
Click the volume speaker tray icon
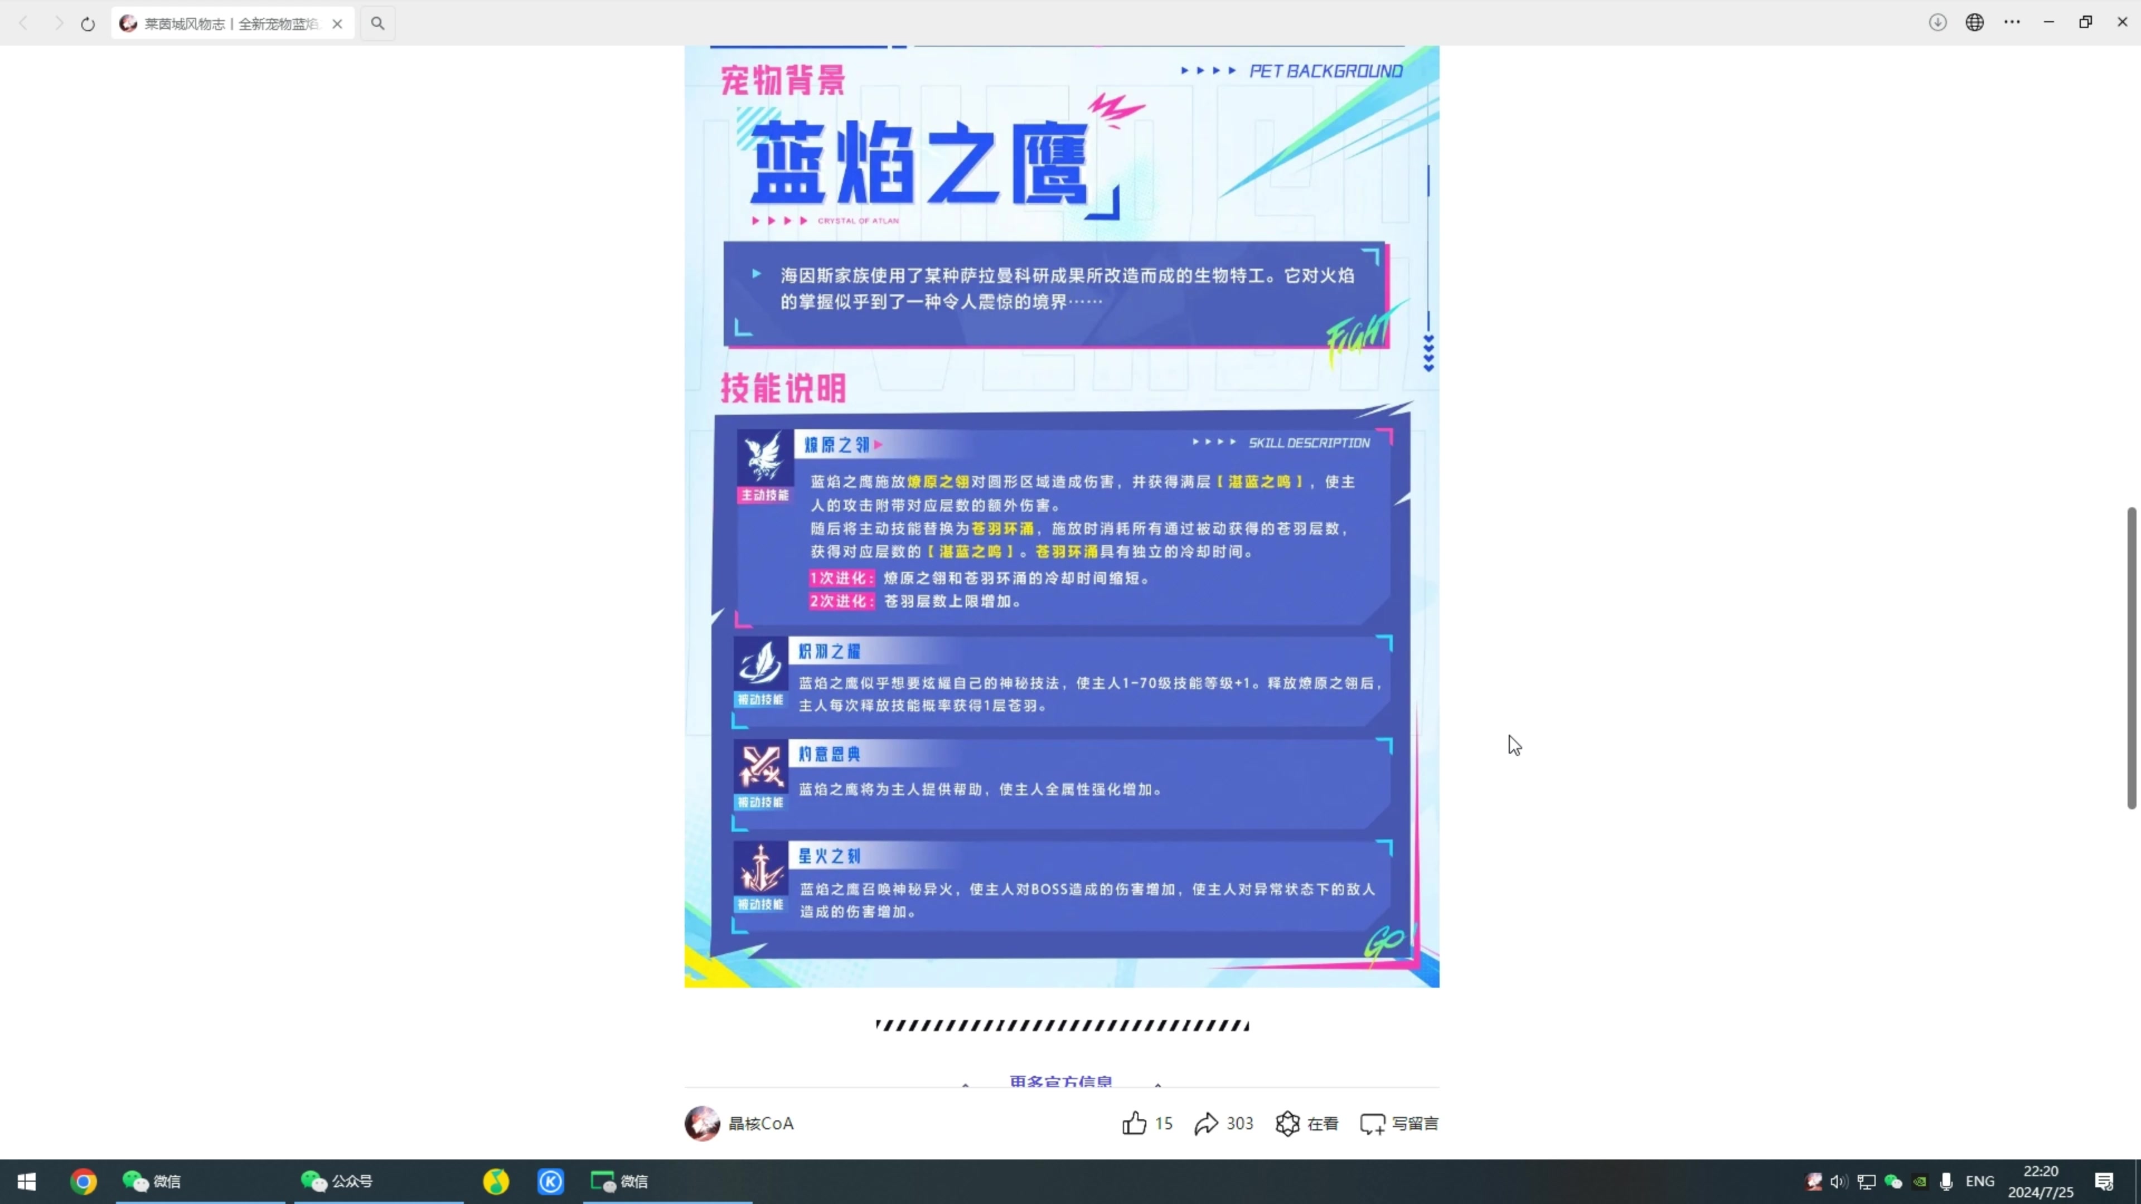click(x=1838, y=1181)
